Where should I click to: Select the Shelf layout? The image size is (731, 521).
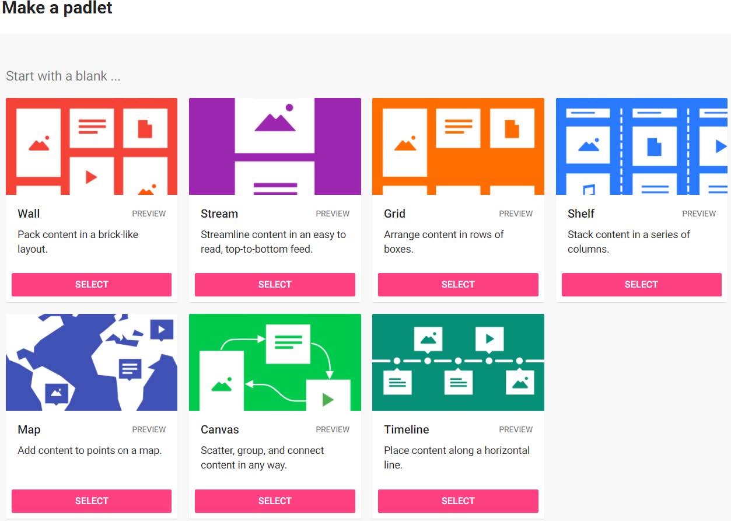(641, 284)
